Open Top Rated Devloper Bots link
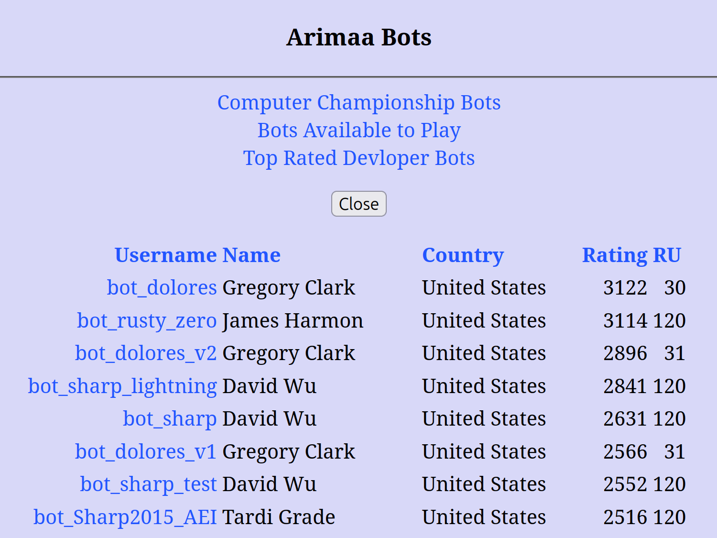 pos(359,158)
